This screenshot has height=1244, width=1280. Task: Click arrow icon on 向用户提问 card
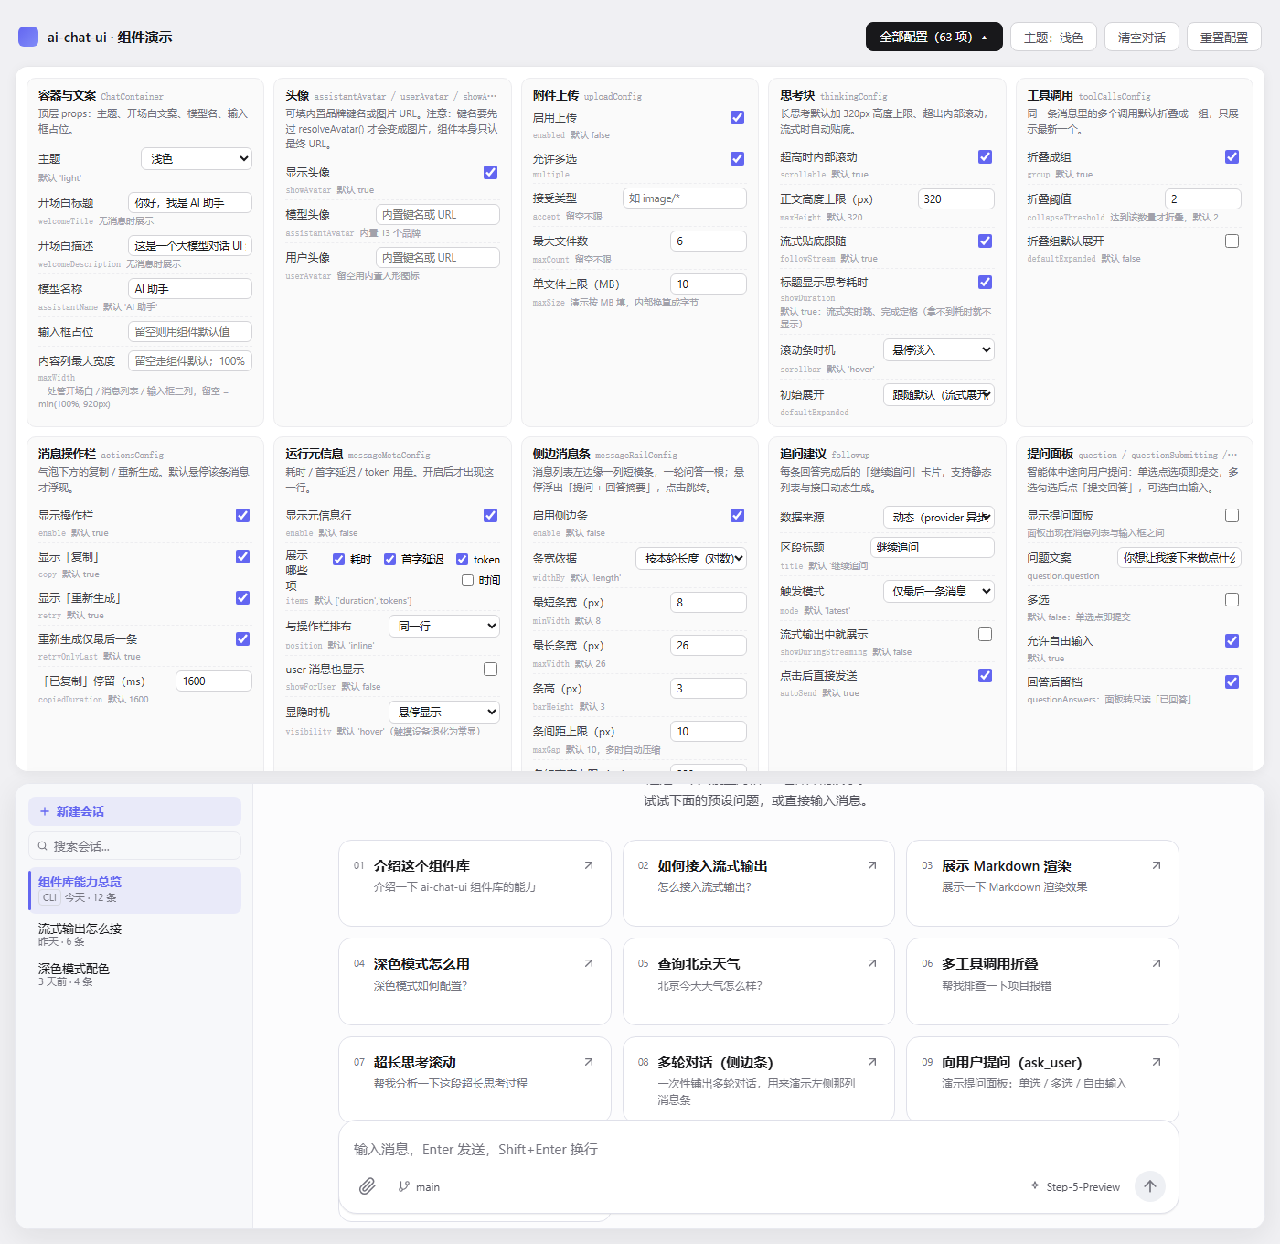pos(1157,1062)
